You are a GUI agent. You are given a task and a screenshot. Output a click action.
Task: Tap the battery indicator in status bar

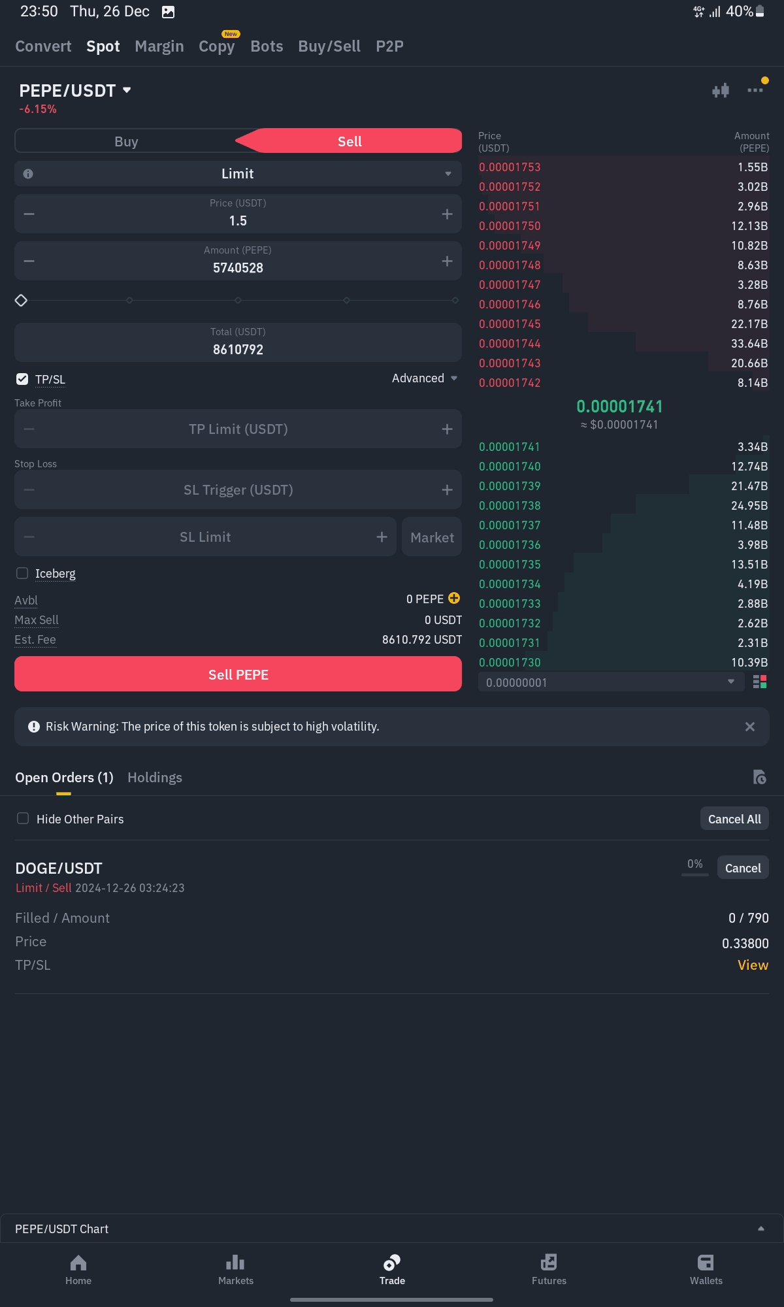click(x=760, y=11)
